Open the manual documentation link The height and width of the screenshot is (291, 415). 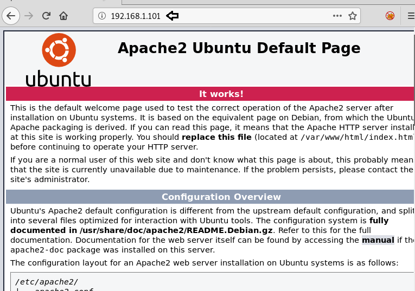coord(378,240)
